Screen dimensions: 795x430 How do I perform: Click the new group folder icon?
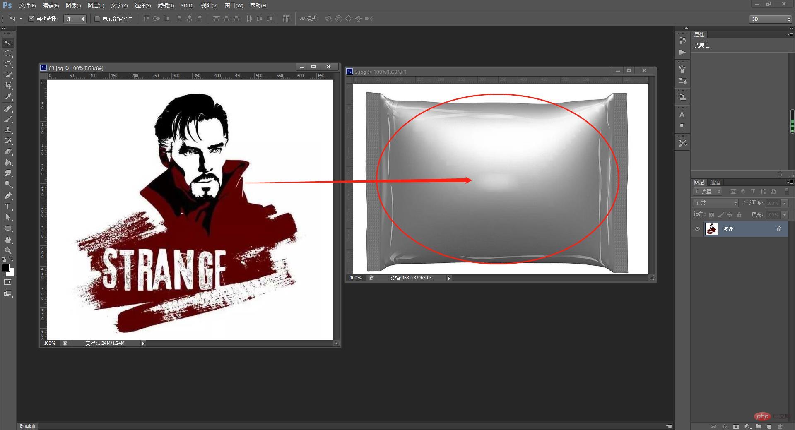758,426
